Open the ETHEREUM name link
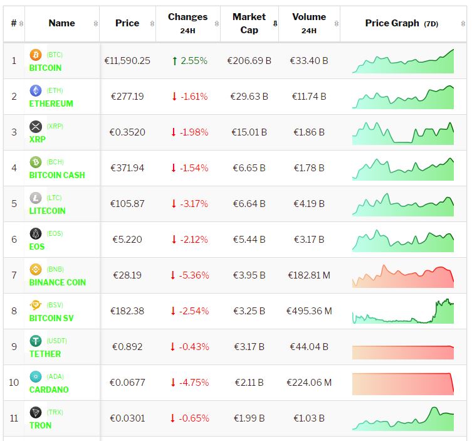The image size is (472, 441). [x=51, y=104]
